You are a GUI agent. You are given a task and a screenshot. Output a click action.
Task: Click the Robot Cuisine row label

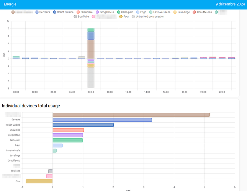tap(13, 125)
